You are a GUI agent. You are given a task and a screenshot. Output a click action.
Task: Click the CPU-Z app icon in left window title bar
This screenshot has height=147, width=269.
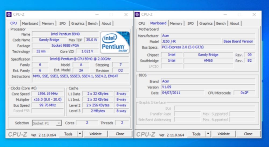coord(9,15)
